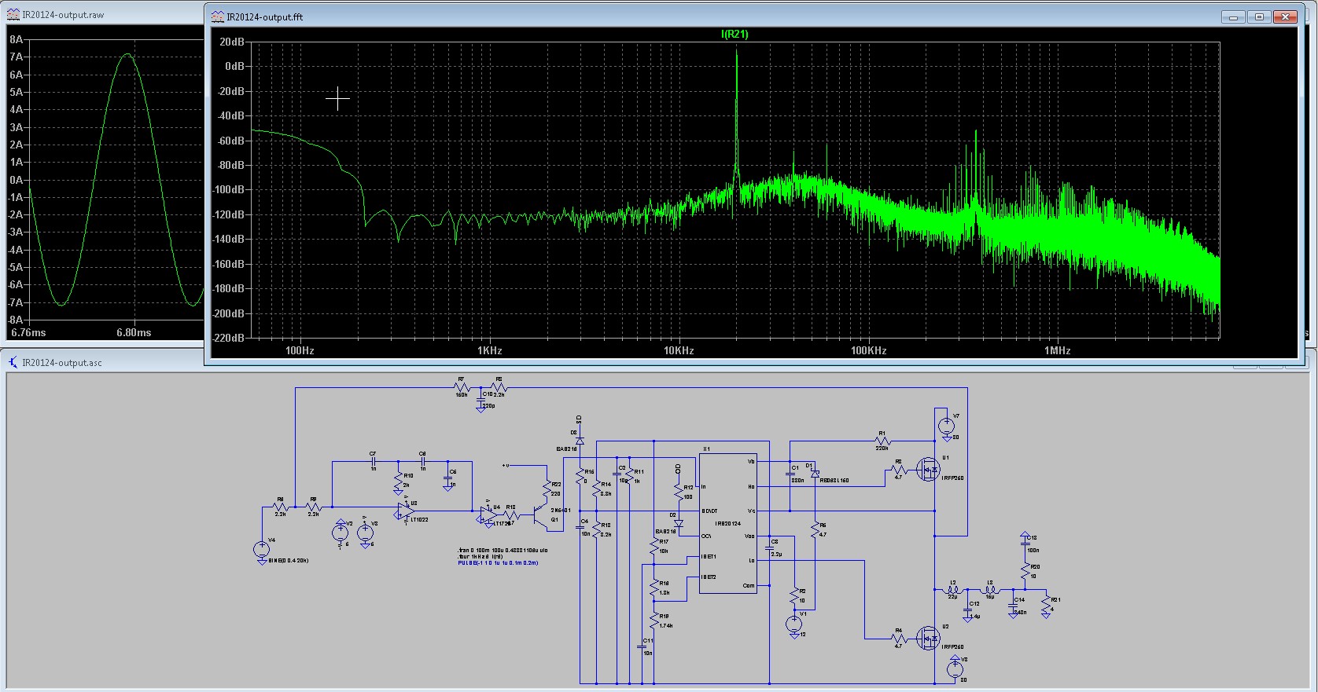Select the upper IRFP260 MOSFET U1
Viewport: 1318px width, 692px height.
pos(928,470)
